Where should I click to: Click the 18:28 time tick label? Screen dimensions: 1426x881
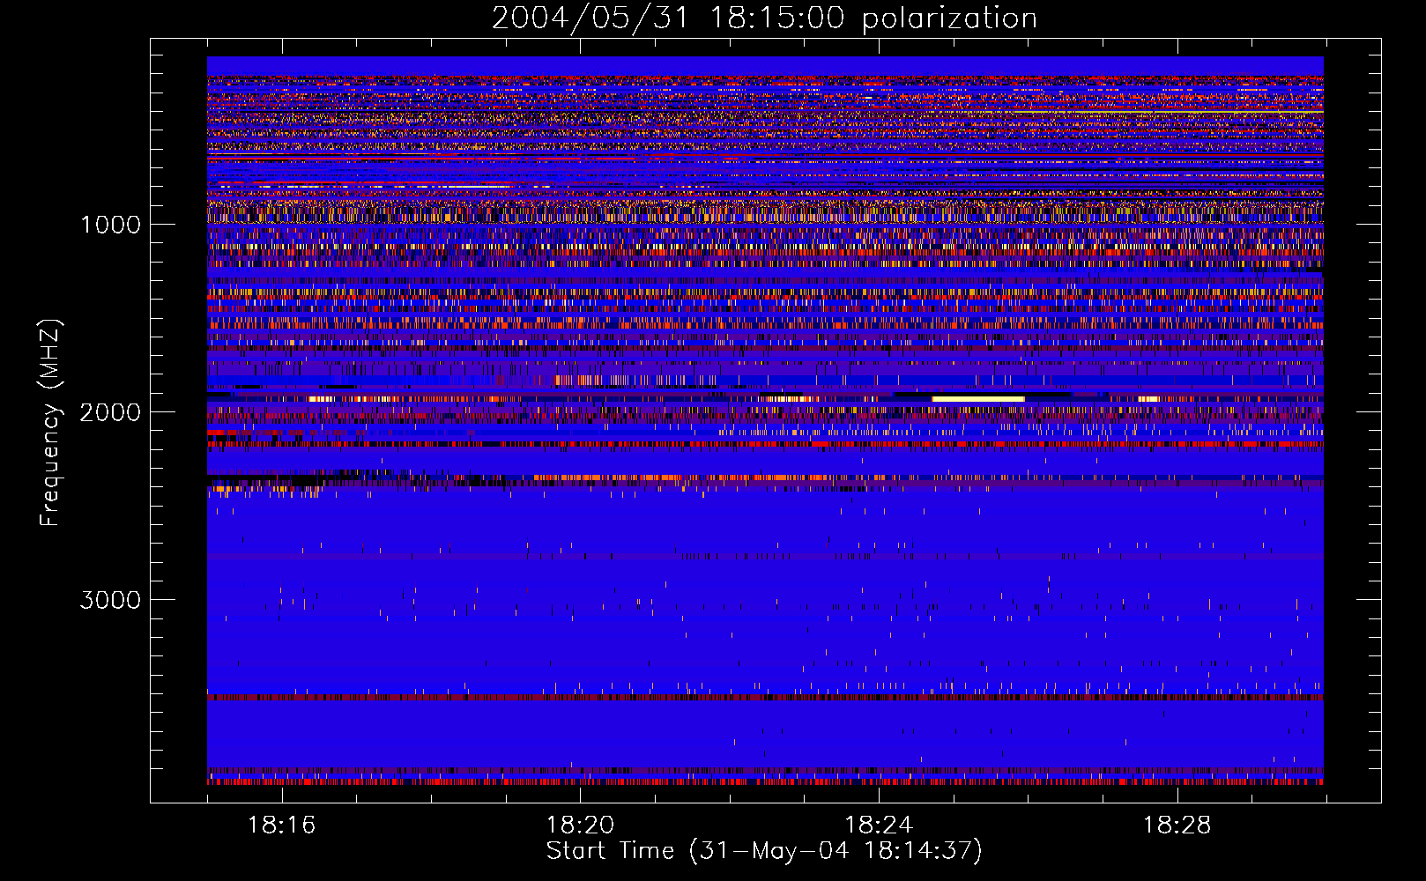(1177, 825)
